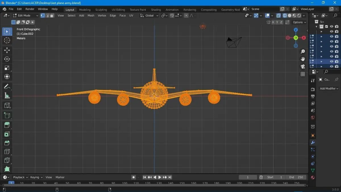Click the pan view hand icon

tap(303, 59)
